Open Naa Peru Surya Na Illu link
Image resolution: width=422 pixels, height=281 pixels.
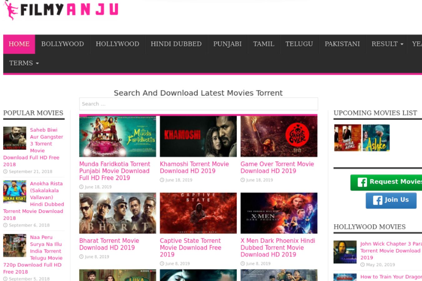coord(33,254)
